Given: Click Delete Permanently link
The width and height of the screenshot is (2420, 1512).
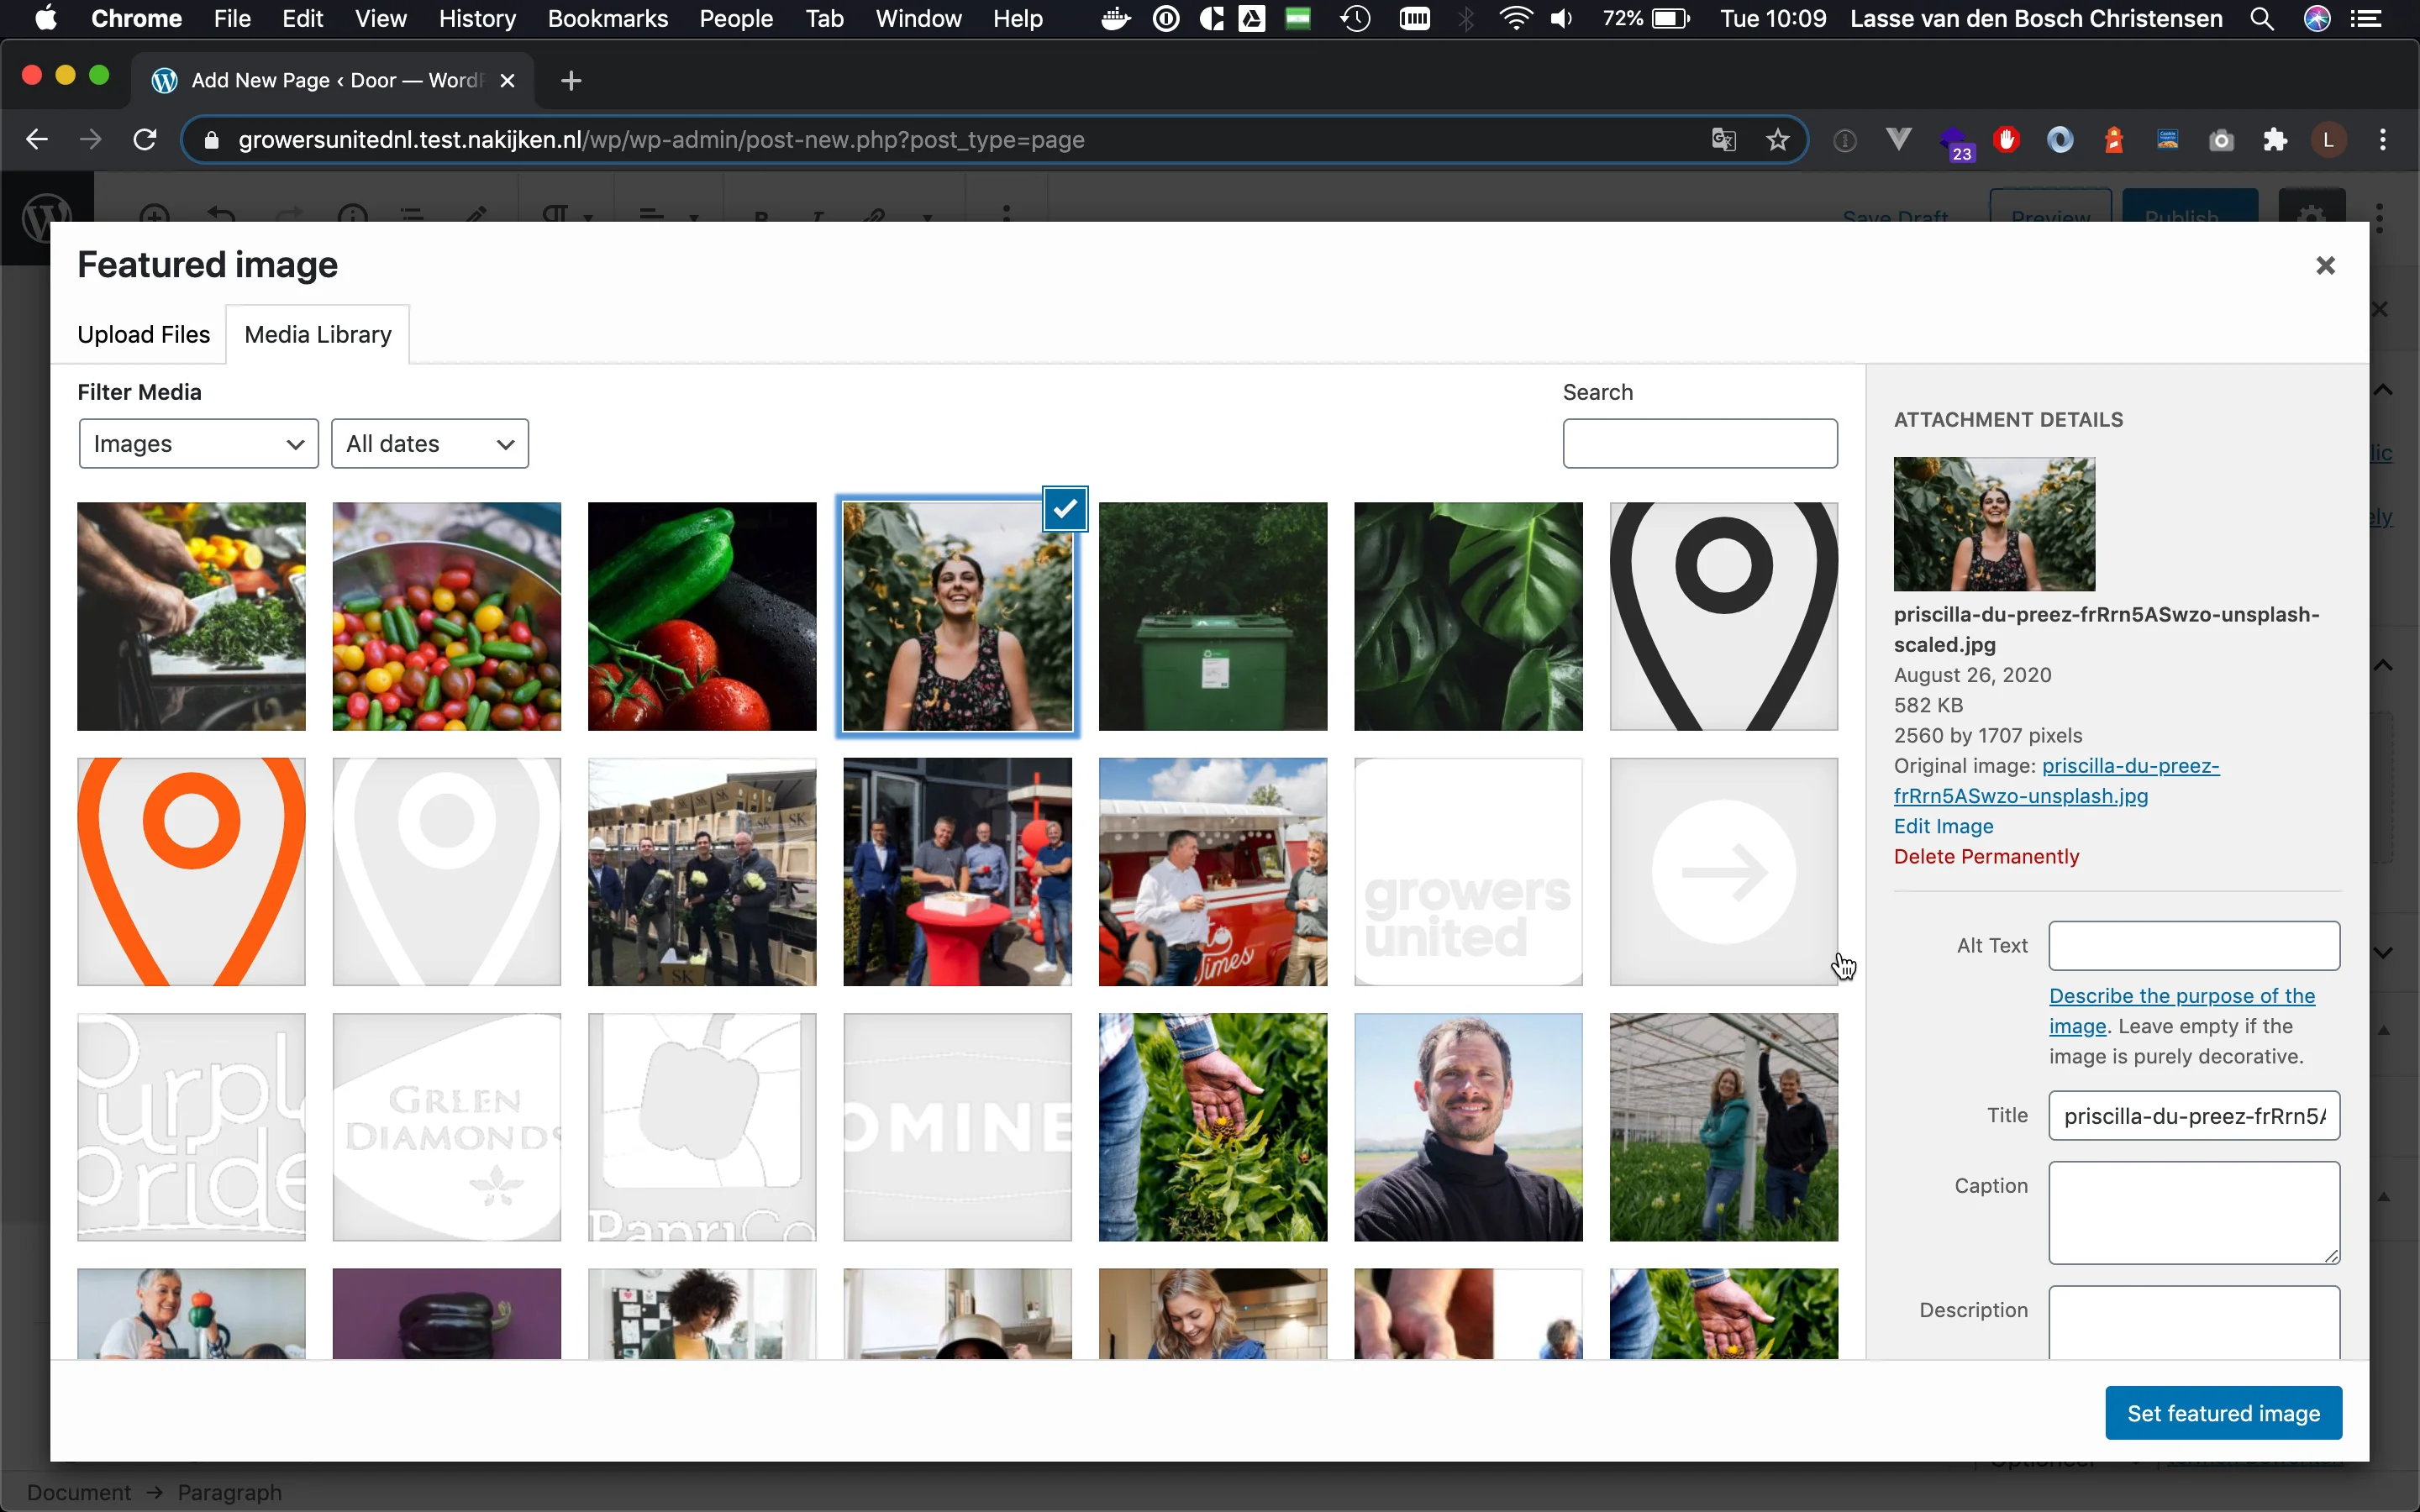Looking at the screenshot, I should pyautogui.click(x=1986, y=856).
